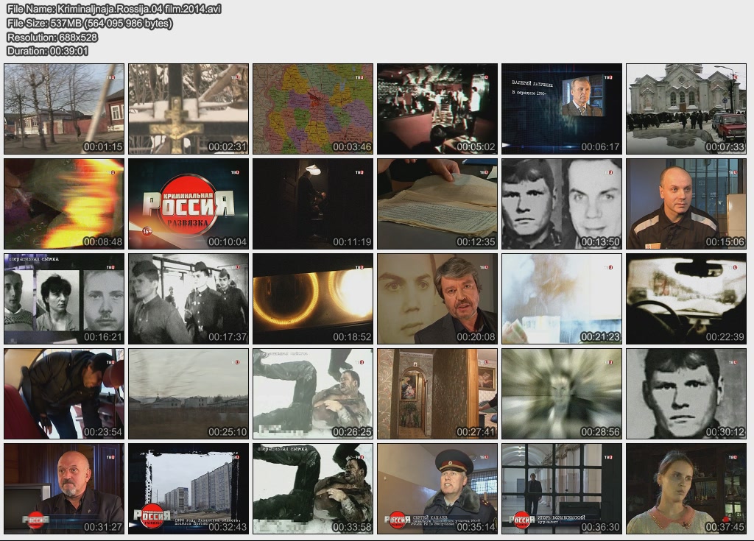Viewport: 754px width, 541px height.
Task: Click the thumbnail timestamped 00:01:15
Action: (x=64, y=108)
